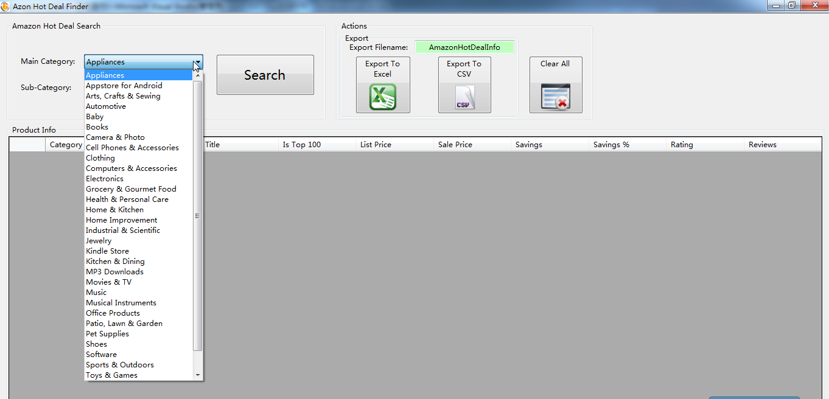829x399 pixels.
Task: Choose Kindle Store option
Action: (138, 251)
